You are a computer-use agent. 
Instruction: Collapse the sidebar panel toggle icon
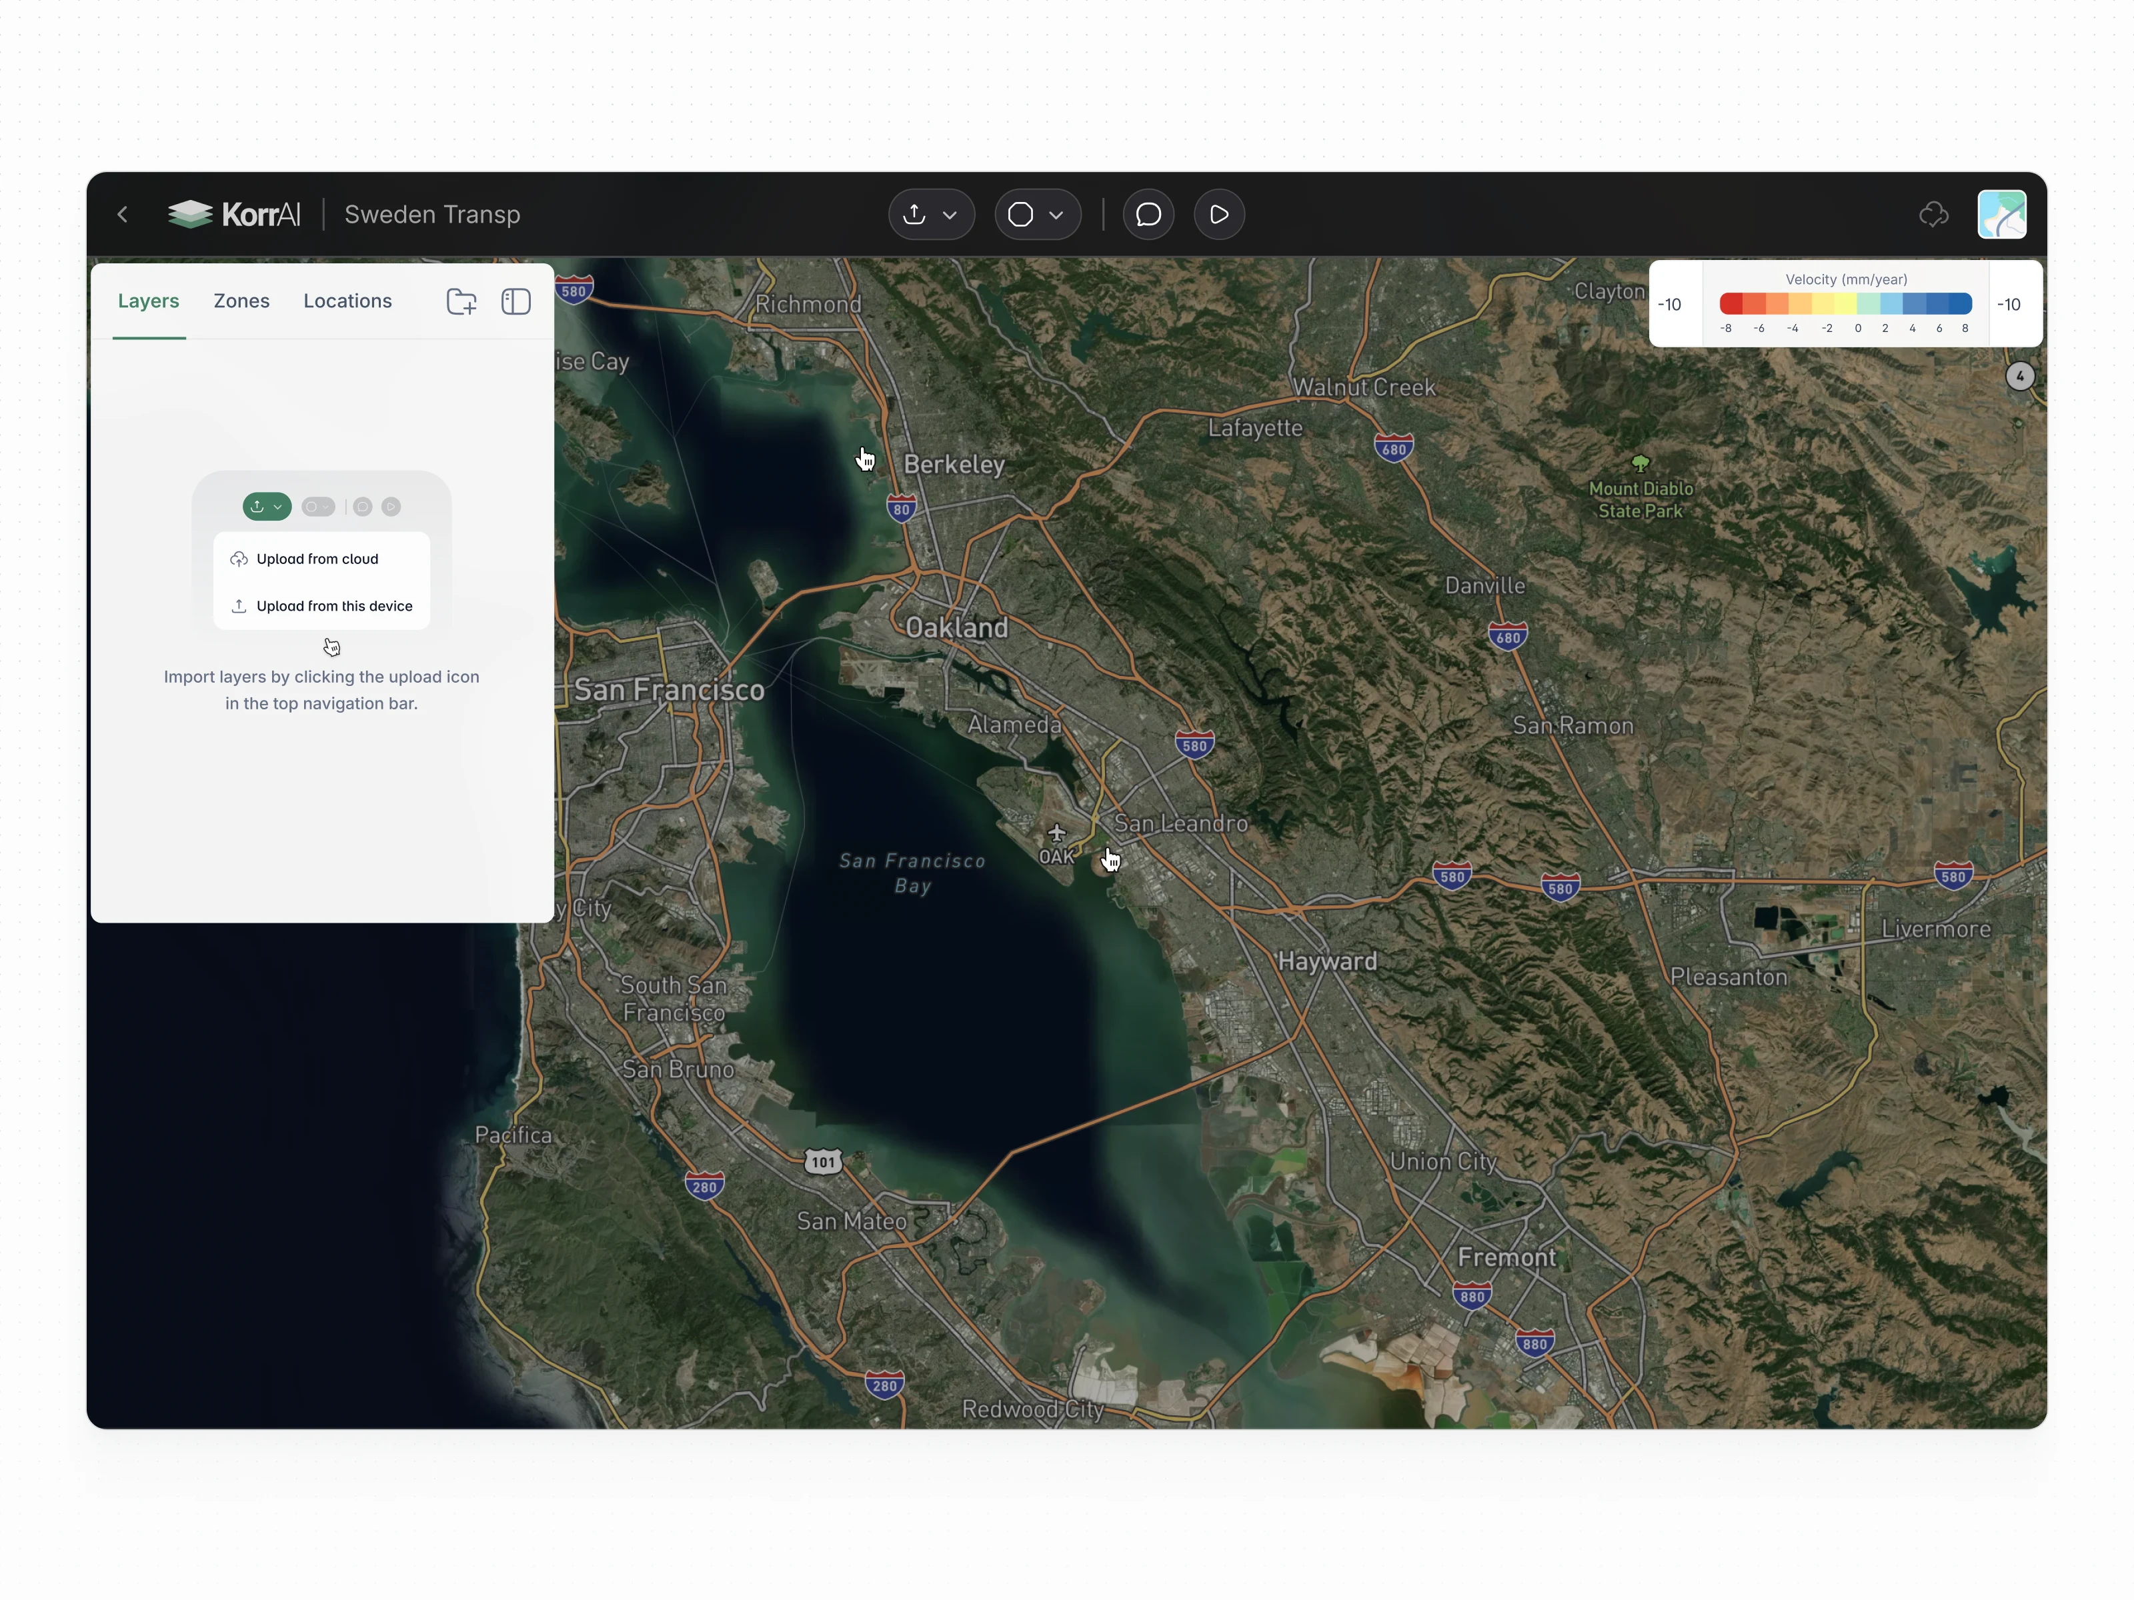[x=516, y=302]
